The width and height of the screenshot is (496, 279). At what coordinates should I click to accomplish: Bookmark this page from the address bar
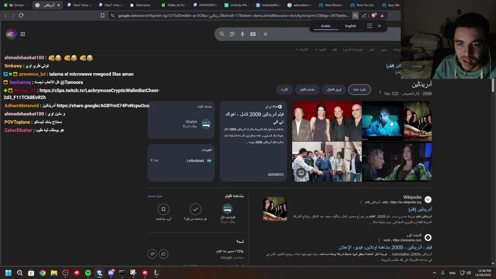(102, 15)
